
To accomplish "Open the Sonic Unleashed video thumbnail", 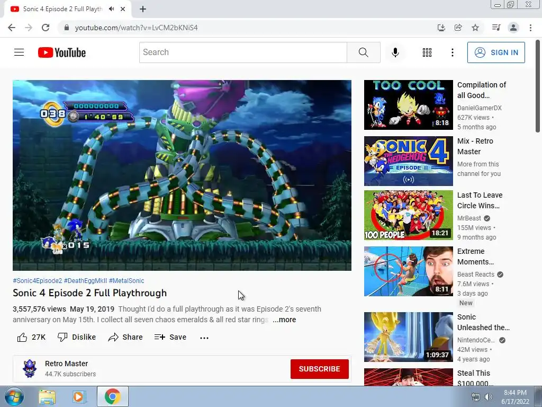I will coord(408,337).
